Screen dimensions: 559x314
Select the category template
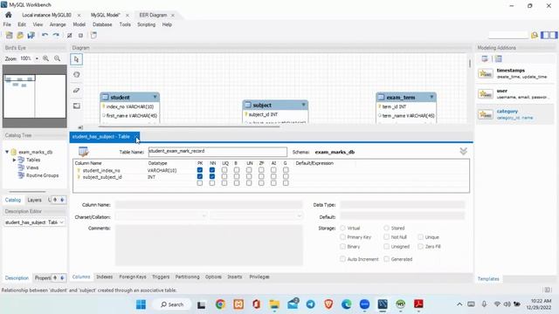(515, 114)
